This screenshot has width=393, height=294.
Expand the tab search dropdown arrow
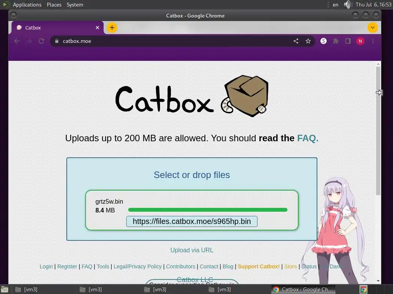[x=372, y=28]
